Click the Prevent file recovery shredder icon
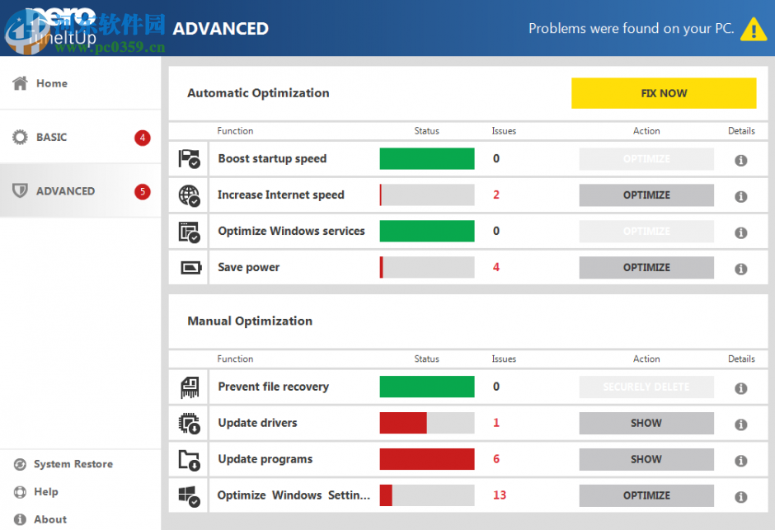Image resolution: width=775 pixels, height=530 pixels. click(189, 387)
